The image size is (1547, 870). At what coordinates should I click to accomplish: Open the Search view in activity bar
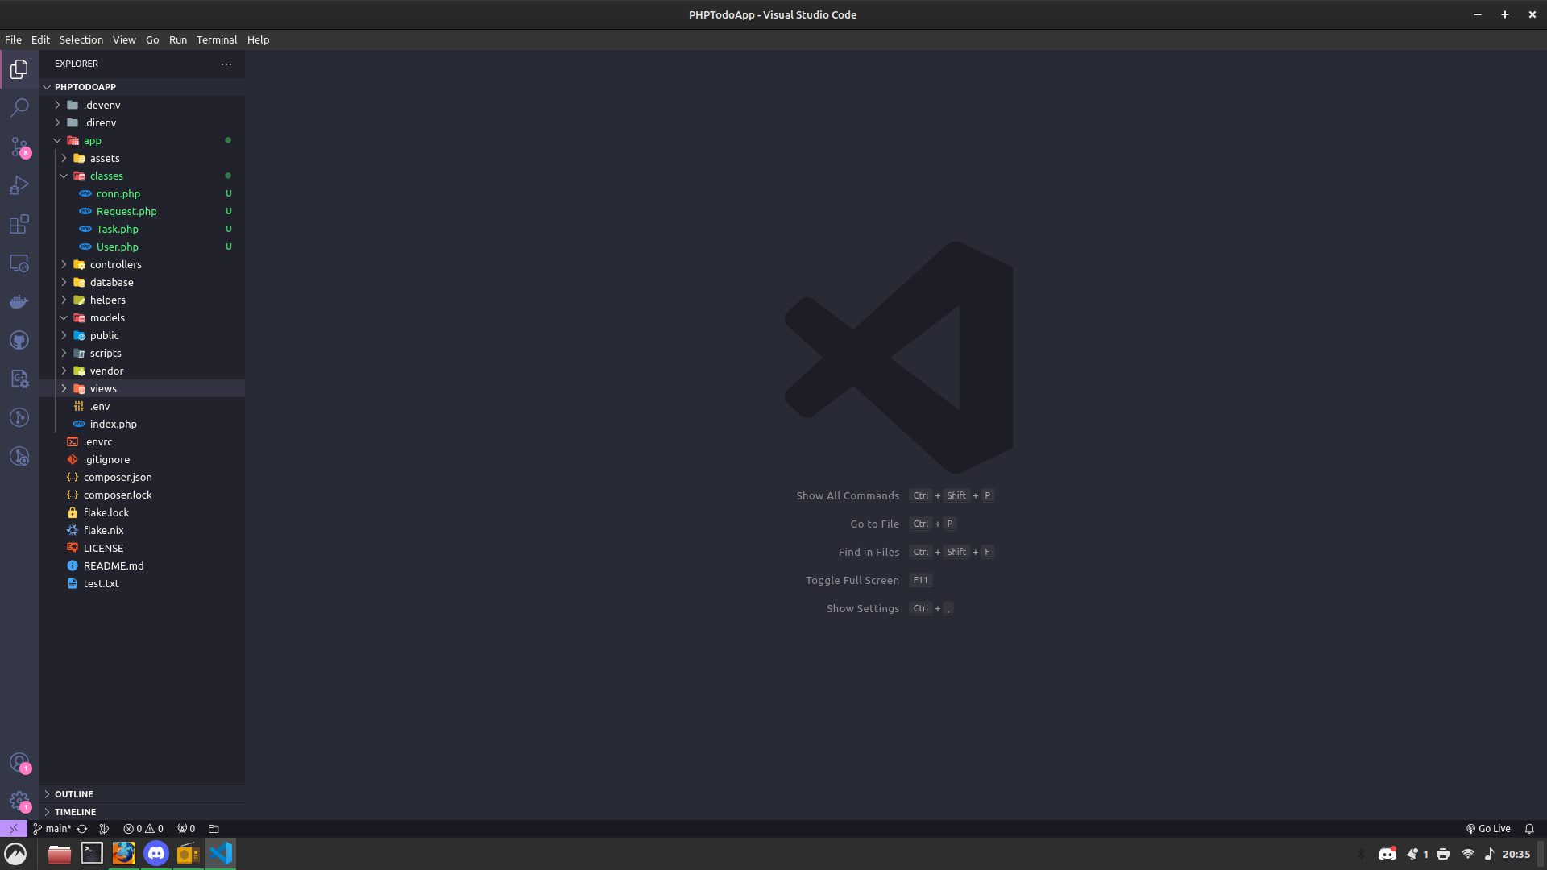tap(19, 107)
